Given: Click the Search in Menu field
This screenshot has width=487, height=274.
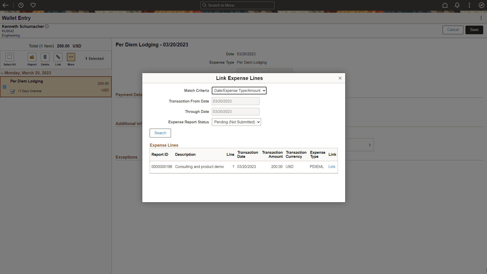Looking at the screenshot, I should click(237, 5).
